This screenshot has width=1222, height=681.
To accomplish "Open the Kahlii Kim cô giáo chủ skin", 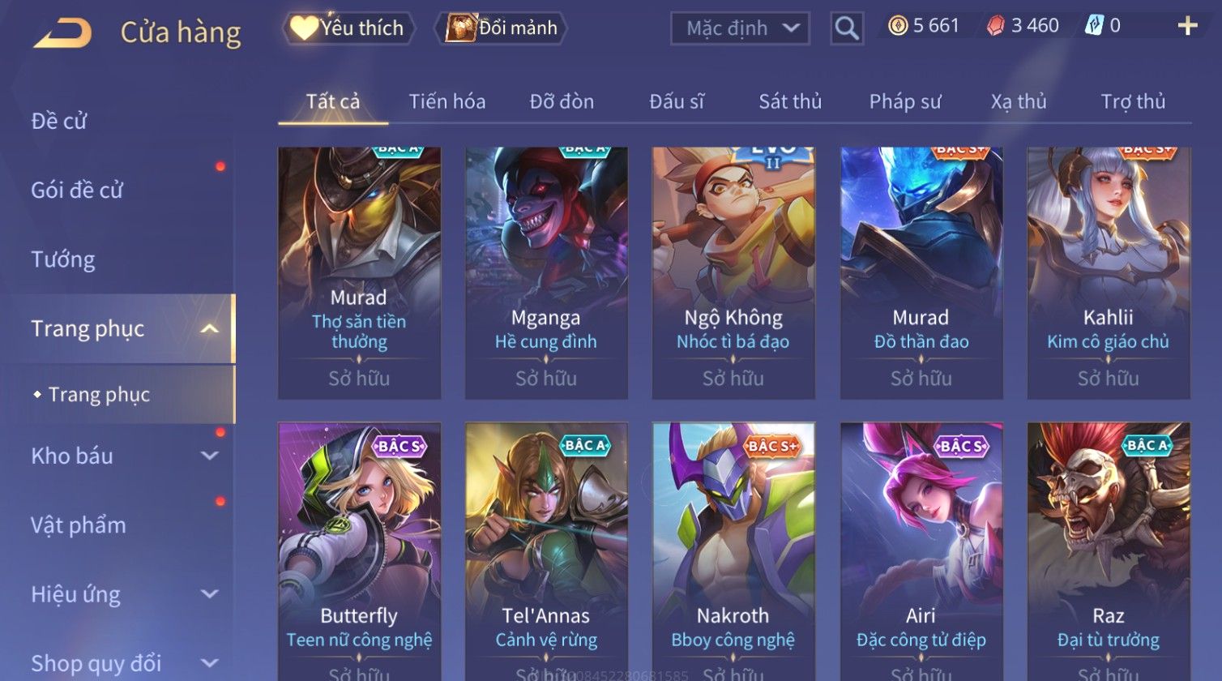I will 1109,273.
